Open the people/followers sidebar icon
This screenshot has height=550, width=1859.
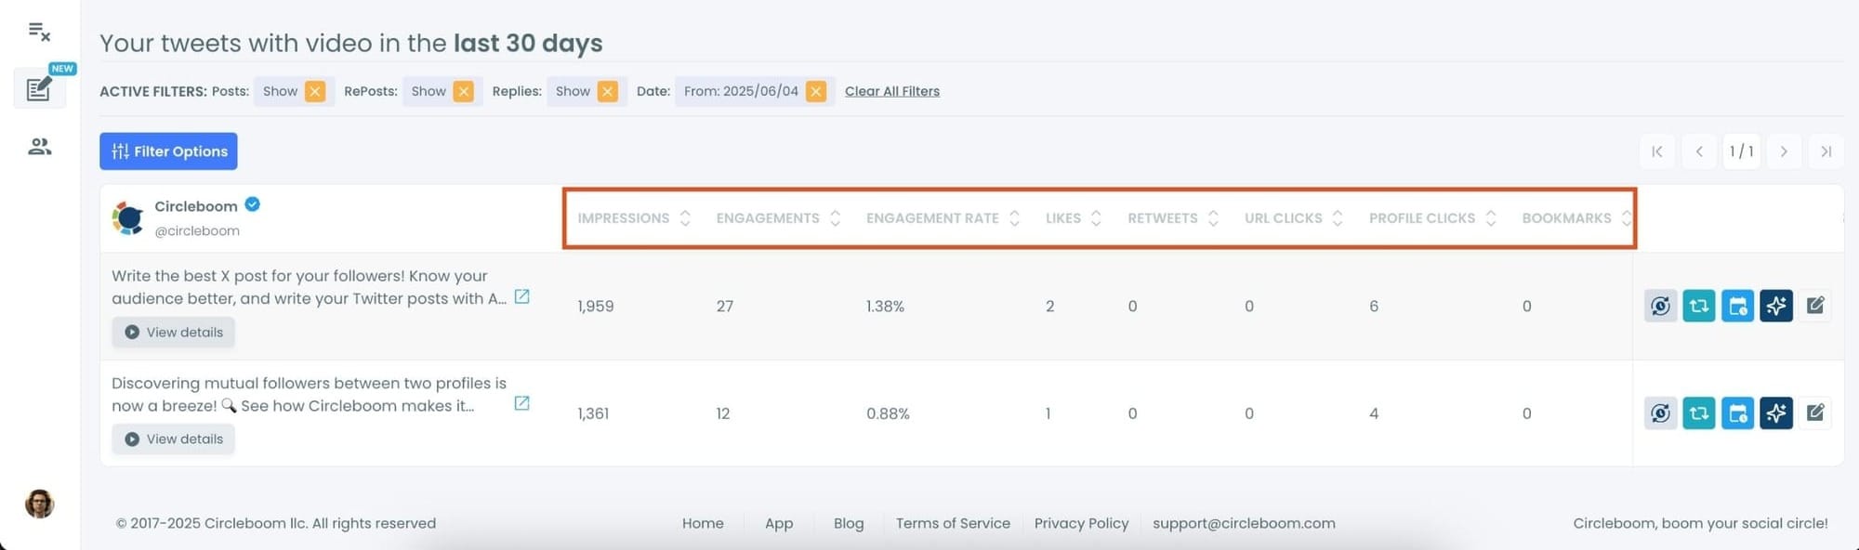tap(39, 147)
